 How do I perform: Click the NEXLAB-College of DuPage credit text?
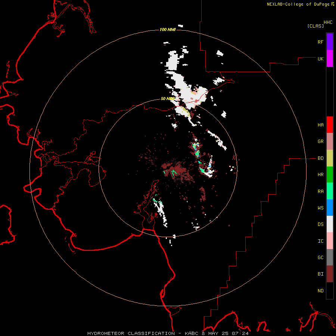click(x=298, y=4)
